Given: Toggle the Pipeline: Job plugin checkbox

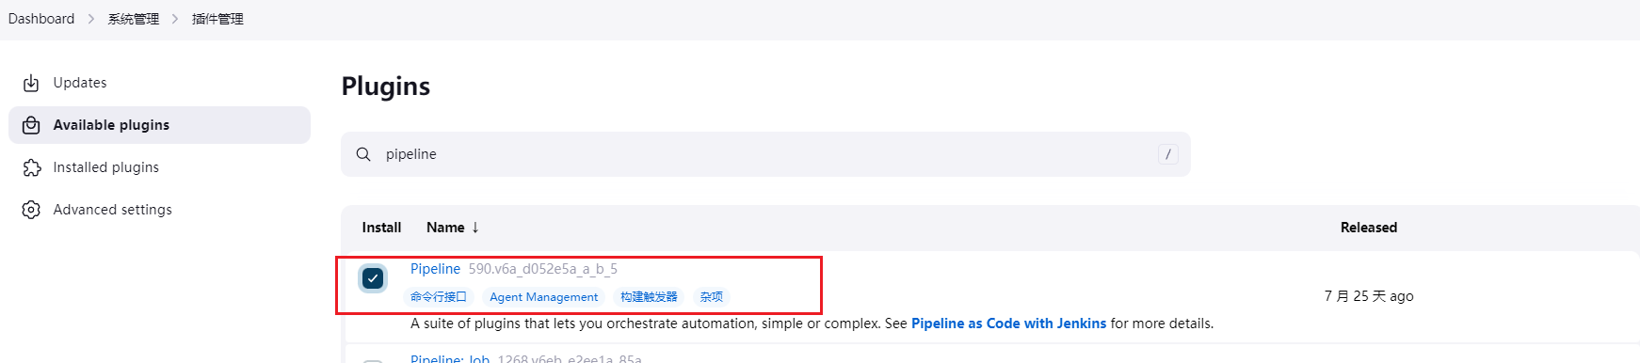Looking at the screenshot, I should point(373,360).
